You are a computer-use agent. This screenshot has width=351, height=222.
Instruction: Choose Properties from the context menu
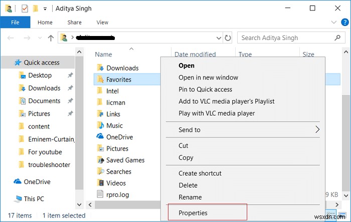pyautogui.click(x=193, y=213)
